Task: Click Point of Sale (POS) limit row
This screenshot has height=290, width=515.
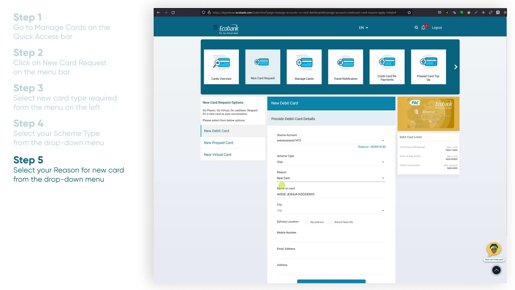Action: pyautogui.click(x=428, y=157)
